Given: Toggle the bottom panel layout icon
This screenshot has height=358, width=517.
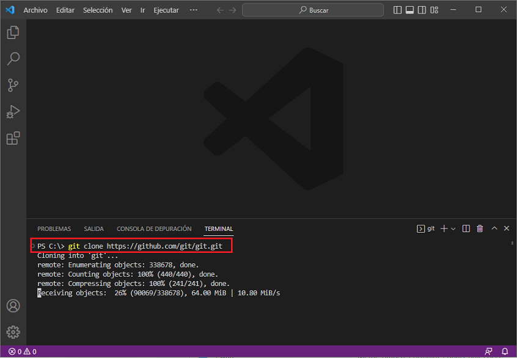Looking at the screenshot, I should pos(409,10).
